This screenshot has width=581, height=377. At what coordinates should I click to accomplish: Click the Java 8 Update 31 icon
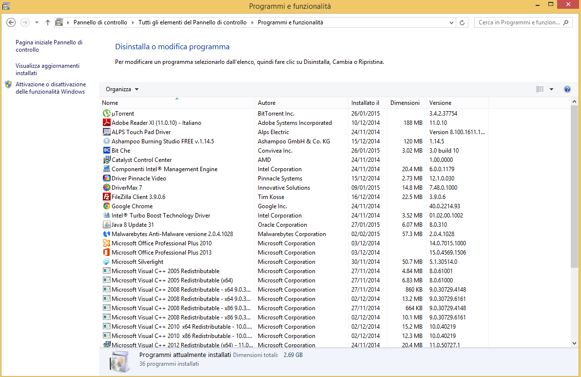106,225
